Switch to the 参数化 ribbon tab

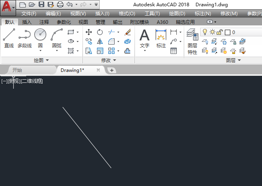[64, 22]
